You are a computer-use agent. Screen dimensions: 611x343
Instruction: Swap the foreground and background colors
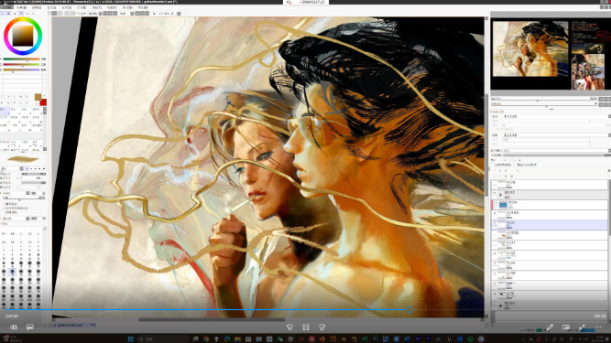coord(44,95)
